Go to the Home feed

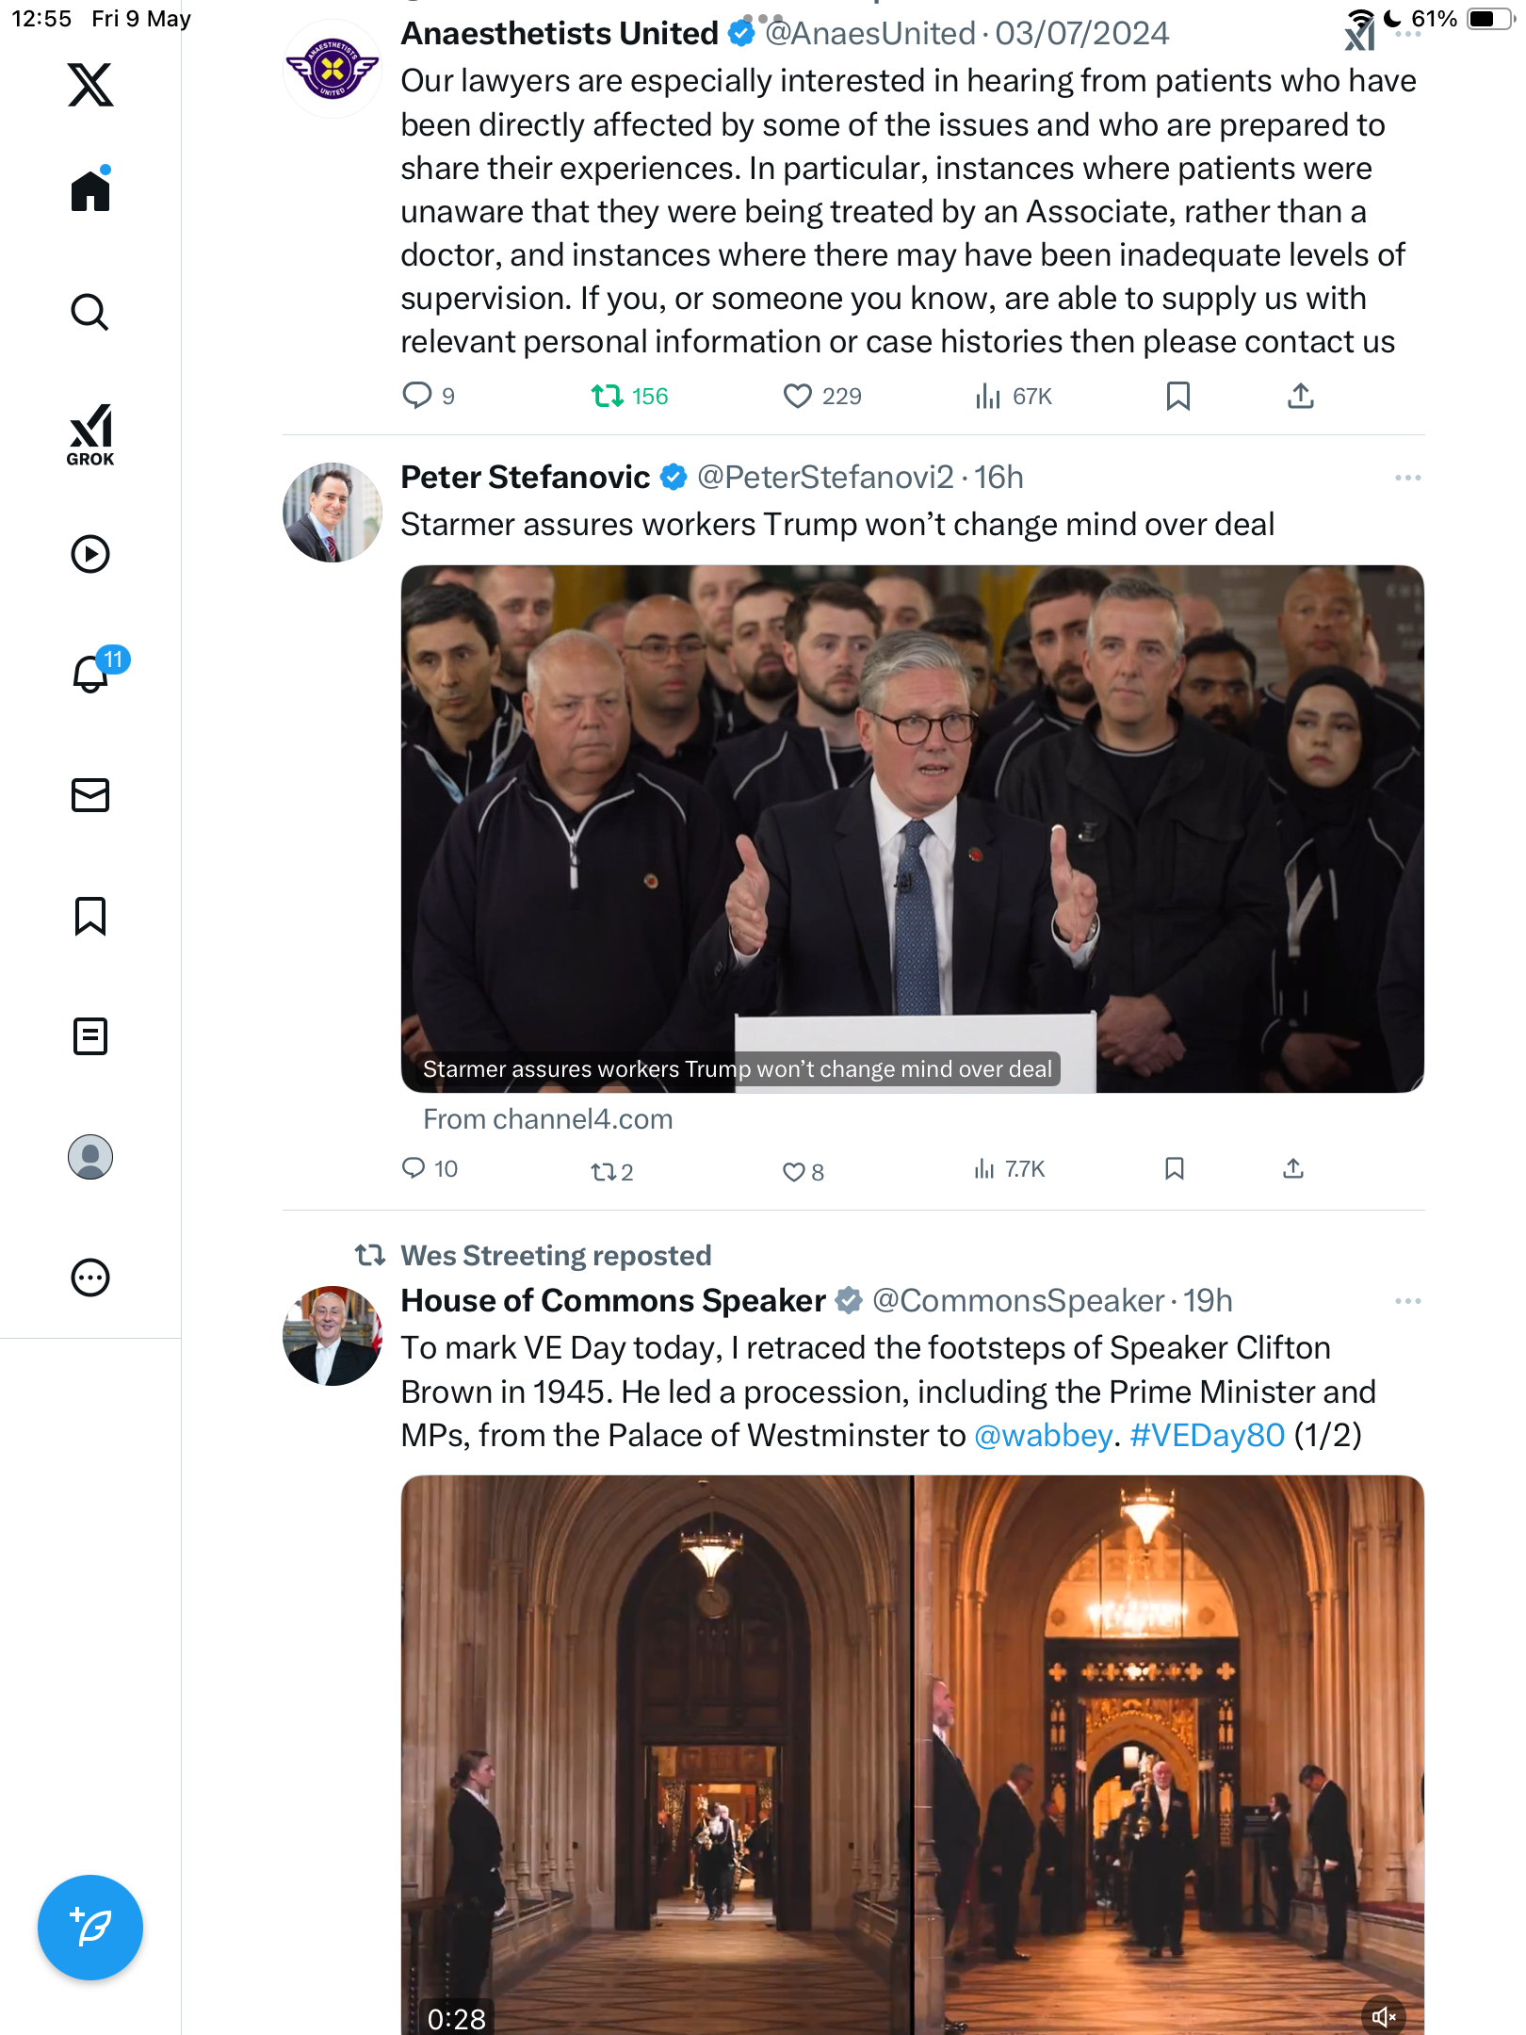tap(90, 189)
